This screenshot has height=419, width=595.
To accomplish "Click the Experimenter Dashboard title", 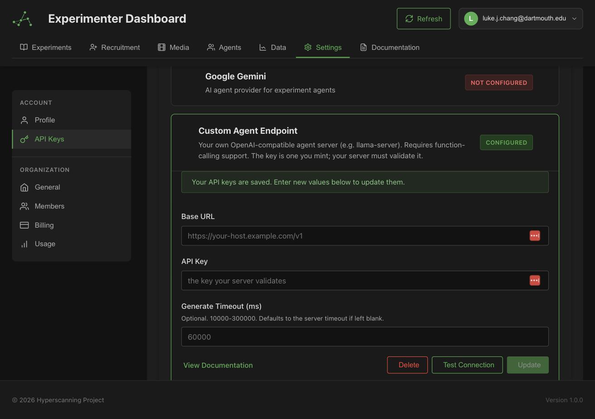I will [117, 19].
